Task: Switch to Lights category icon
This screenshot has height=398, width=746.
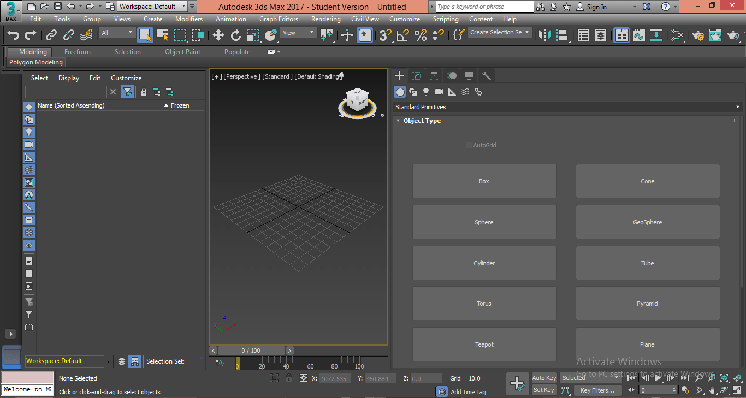Action: tap(426, 92)
